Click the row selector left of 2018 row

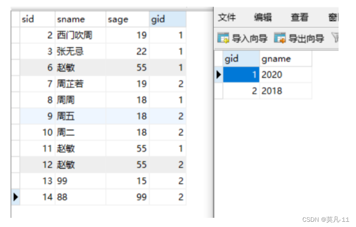click(x=219, y=91)
